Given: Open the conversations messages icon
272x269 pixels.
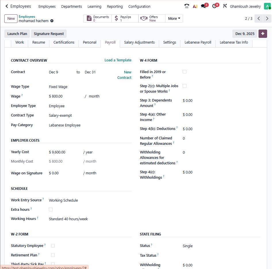Looking at the screenshot, I should click(204, 6).
